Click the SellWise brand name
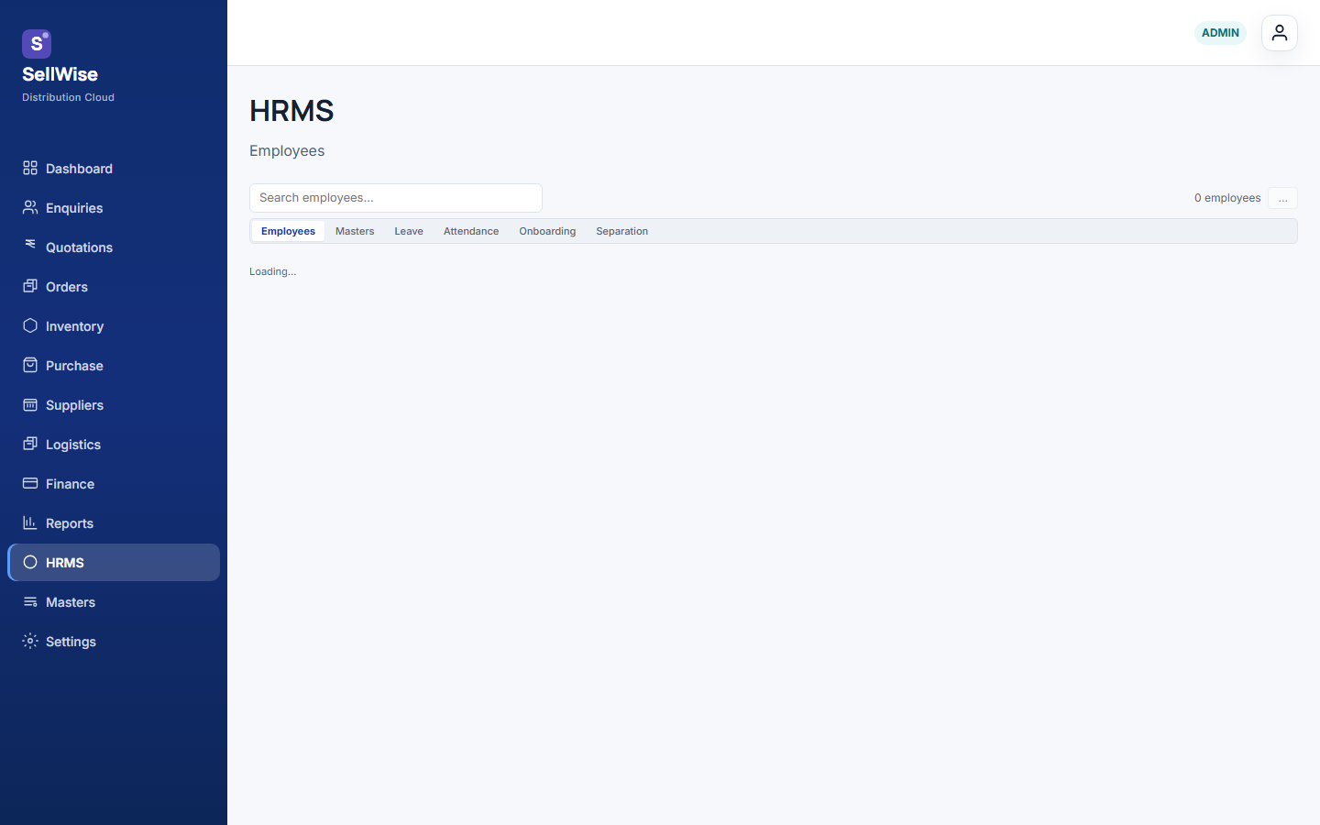 (60, 74)
